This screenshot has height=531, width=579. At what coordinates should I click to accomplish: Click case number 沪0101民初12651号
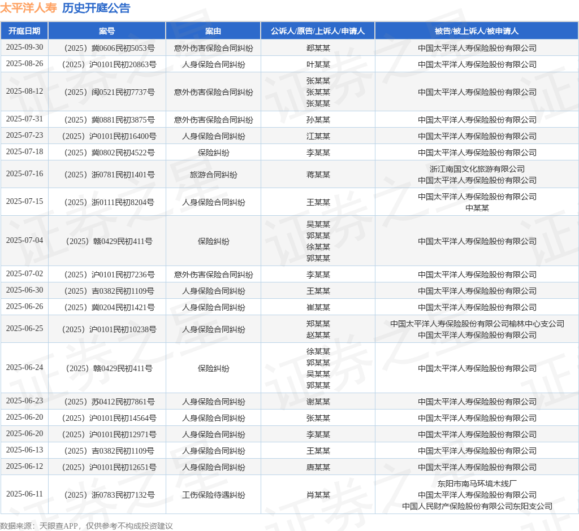(109, 467)
